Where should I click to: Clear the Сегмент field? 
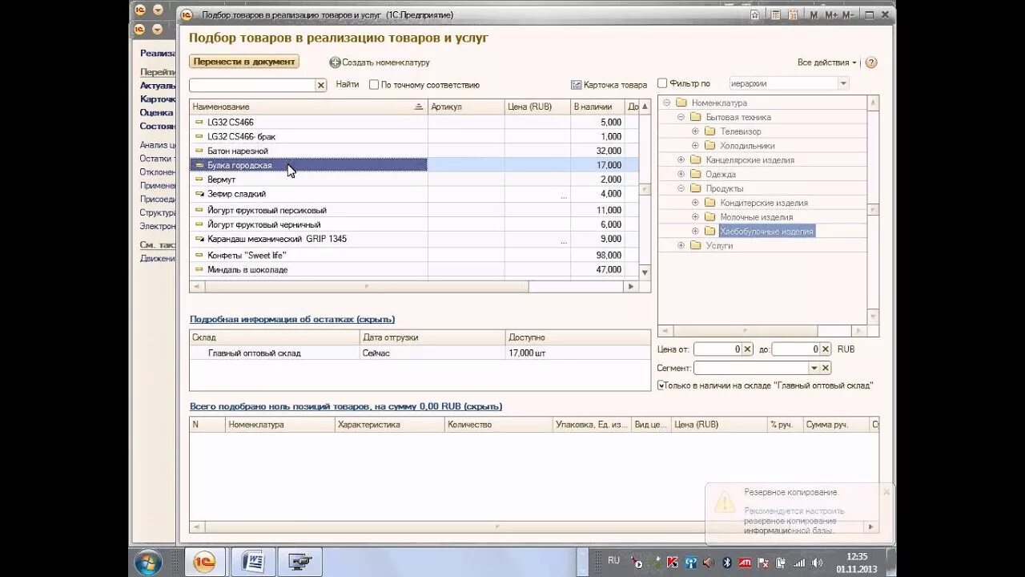pyautogui.click(x=826, y=368)
